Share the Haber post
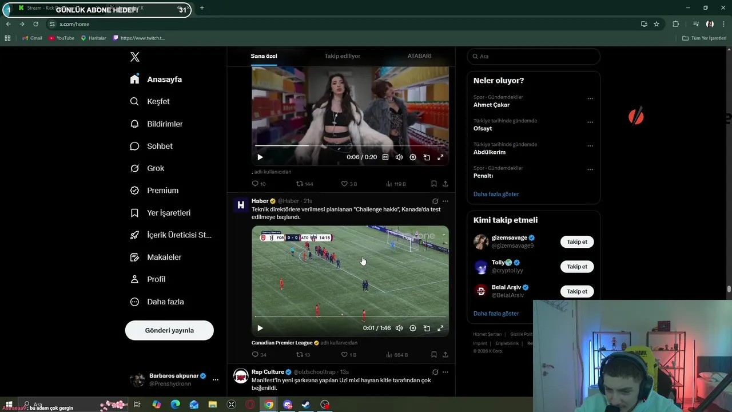Screen dimensions: 732x412 445,355
